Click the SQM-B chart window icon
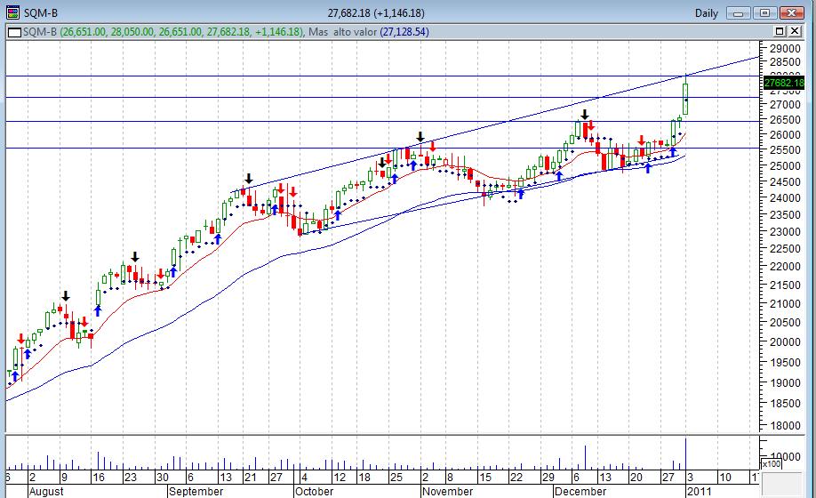This screenshot has height=498, width=816. pos(12,12)
